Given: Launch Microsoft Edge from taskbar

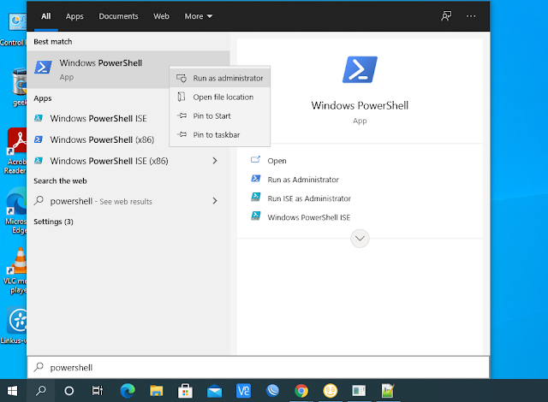Looking at the screenshot, I should click(128, 391).
